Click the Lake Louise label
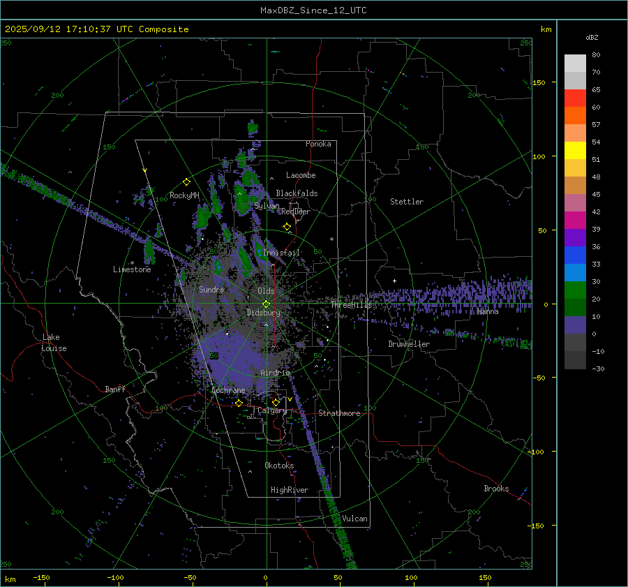Image resolution: width=628 pixels, height=587 pixels. (x=54, y=343)
